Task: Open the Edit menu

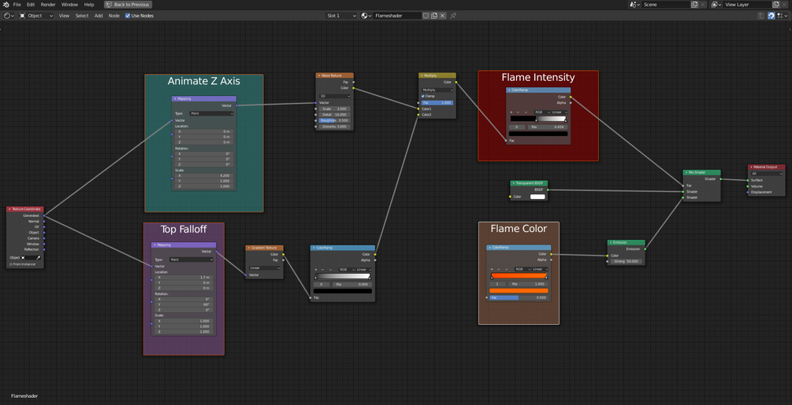Action: (x=31, y=5)
